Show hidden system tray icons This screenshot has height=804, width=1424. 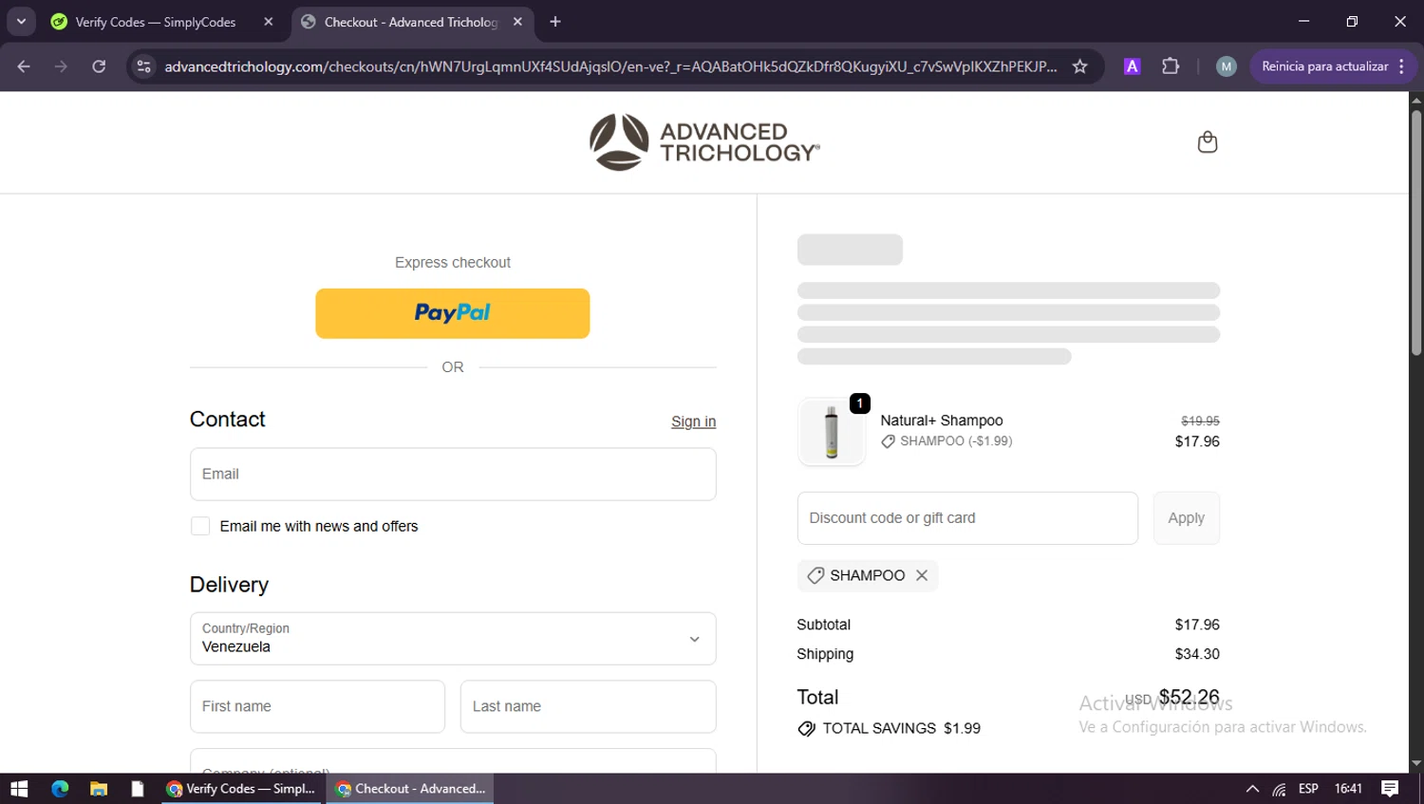point(1252,789)
